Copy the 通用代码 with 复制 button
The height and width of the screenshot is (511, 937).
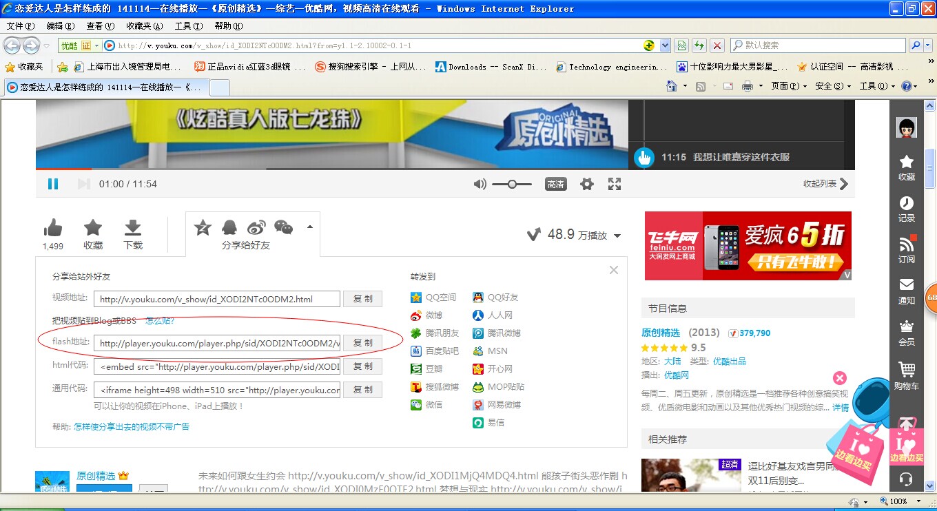tap(362, 390)
